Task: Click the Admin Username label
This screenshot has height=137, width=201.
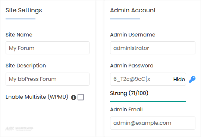Action: (x=133, y=35)
